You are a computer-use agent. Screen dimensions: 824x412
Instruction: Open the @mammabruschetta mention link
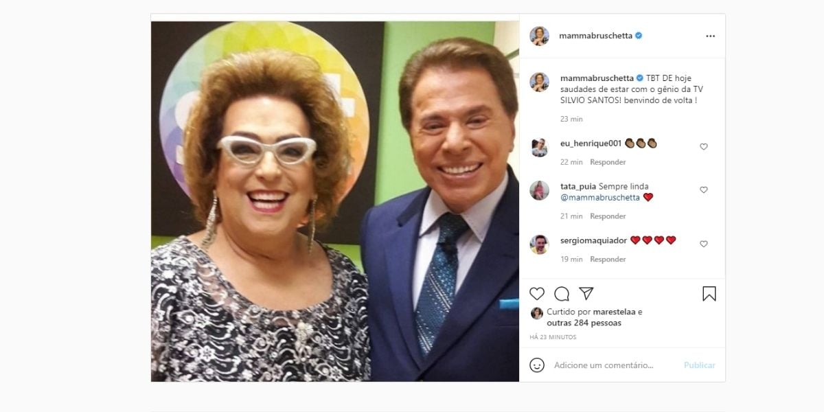(x=600, y=198)
